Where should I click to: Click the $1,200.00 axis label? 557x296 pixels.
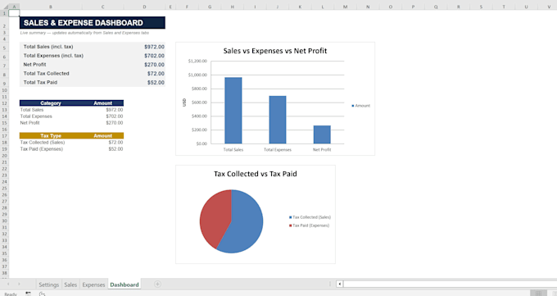[197, 61]
